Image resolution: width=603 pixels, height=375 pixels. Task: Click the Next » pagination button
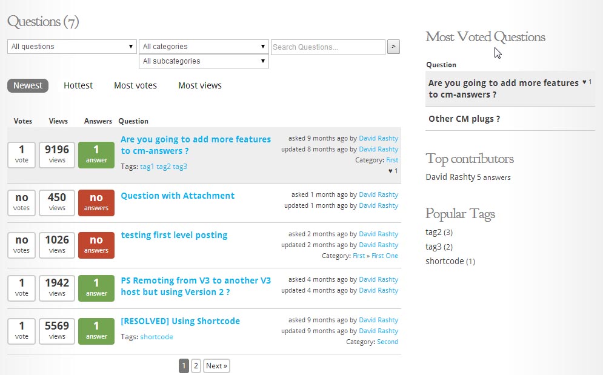216,366
